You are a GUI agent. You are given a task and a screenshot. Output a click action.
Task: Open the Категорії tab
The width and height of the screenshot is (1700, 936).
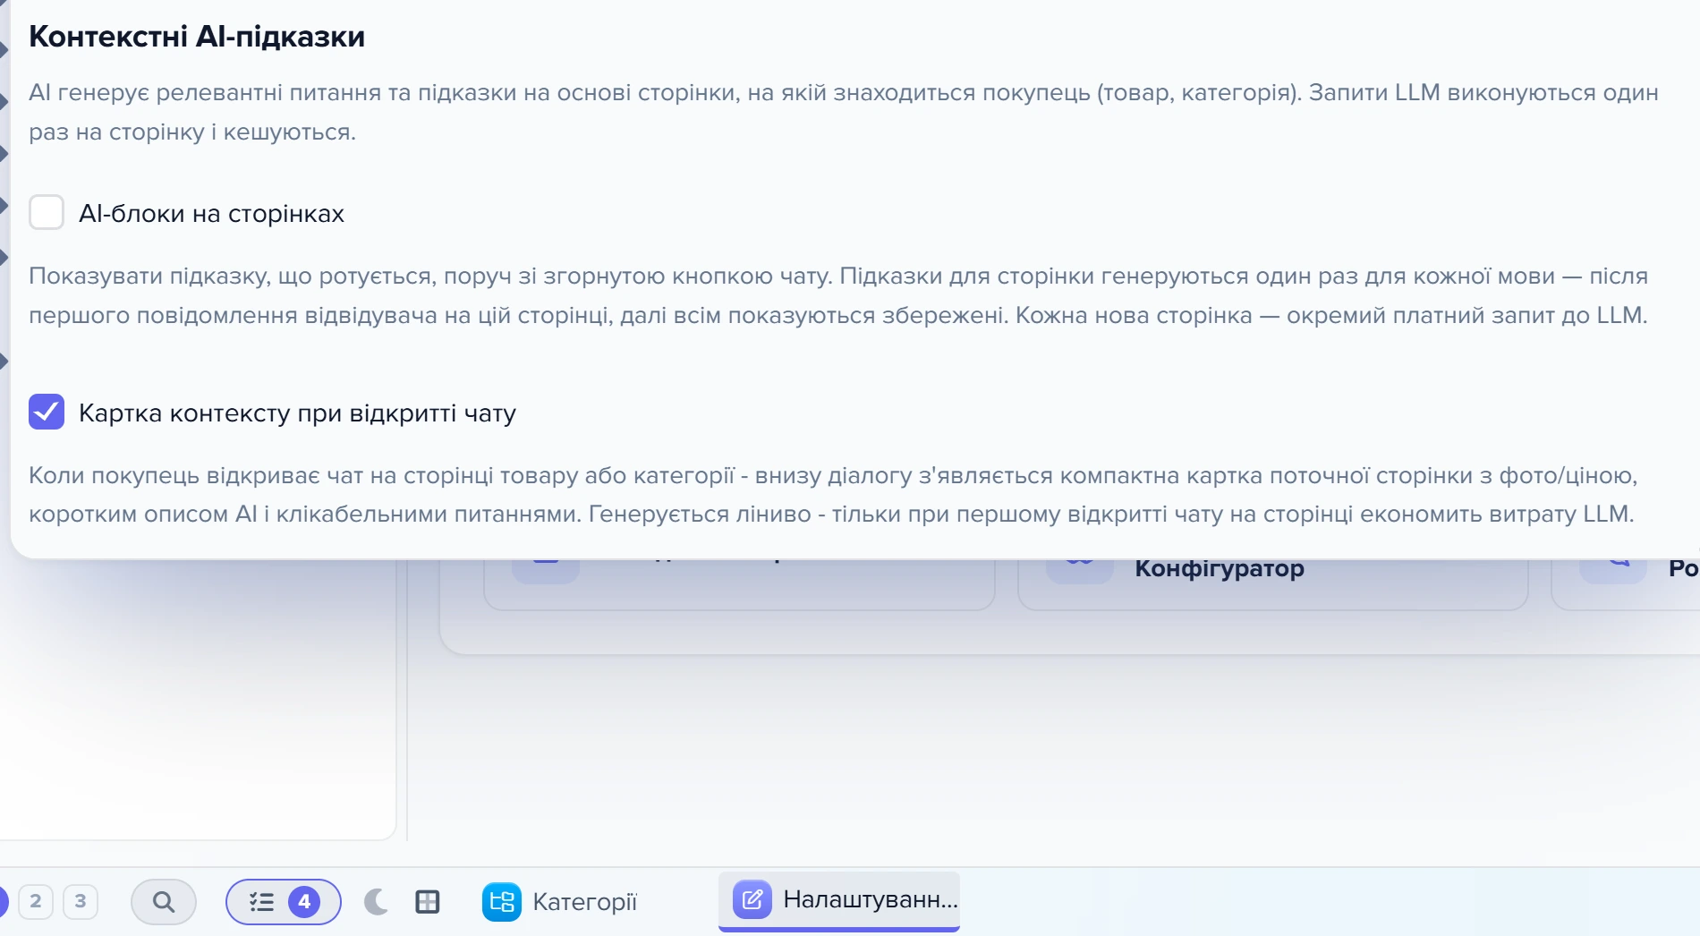click(x=561, y=901)
